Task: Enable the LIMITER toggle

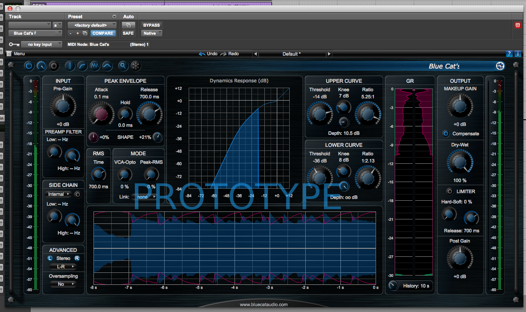Action: [449, 191]
